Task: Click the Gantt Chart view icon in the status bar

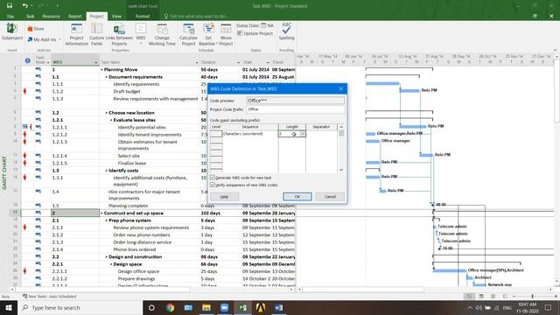Action: coord(469,297)
